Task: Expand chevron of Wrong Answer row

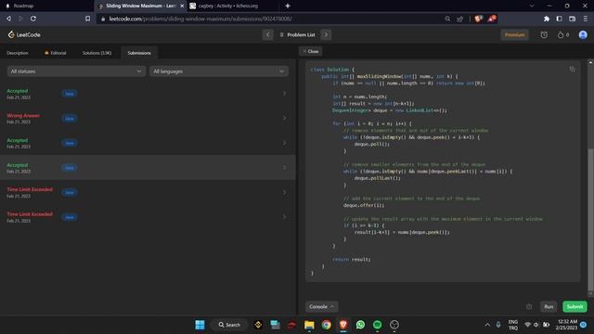Action: point(285,118)
